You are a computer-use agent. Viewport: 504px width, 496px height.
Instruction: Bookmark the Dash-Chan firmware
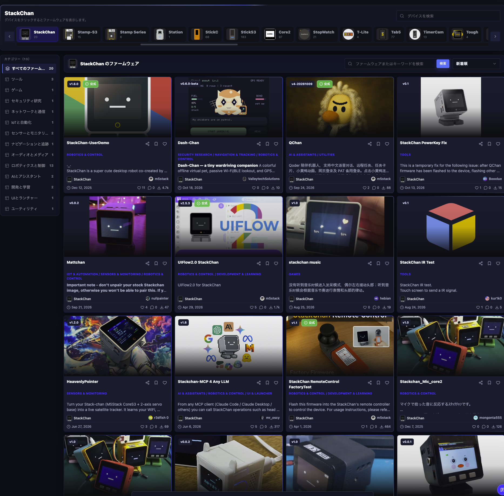(x=267, y=144)
